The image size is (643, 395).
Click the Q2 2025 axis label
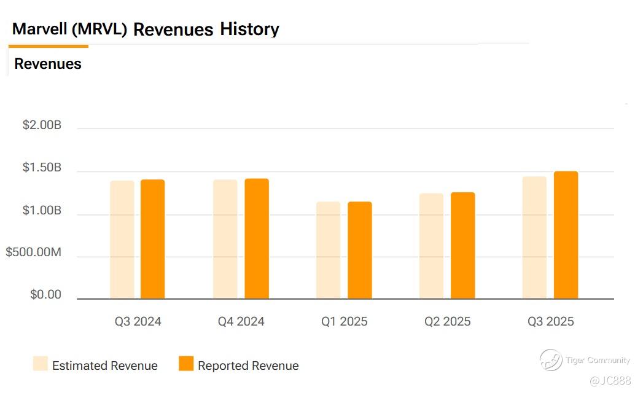447,321
